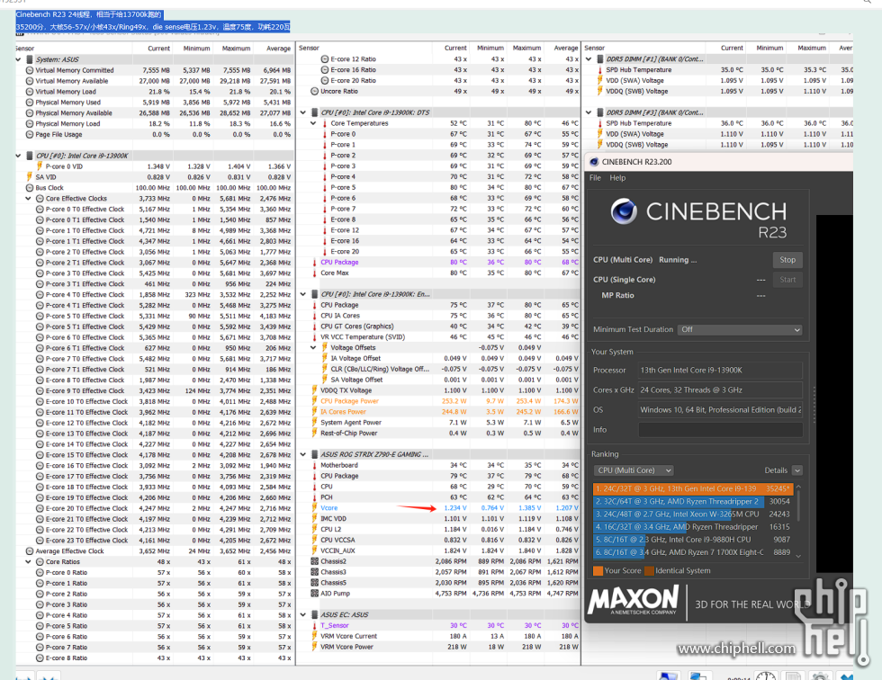Click the icon beside Page File Usage
This screenshot has width=882, height=680.
pyautogui.click(x=29, y=134)
